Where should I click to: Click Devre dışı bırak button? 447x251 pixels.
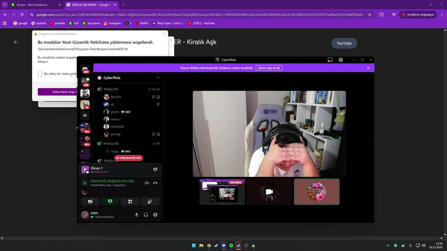(x=269, y=68)
